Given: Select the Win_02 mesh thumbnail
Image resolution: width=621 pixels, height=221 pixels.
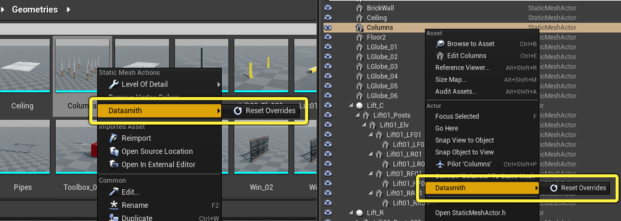Looking at the screenshot, I should tap(261, 147).
